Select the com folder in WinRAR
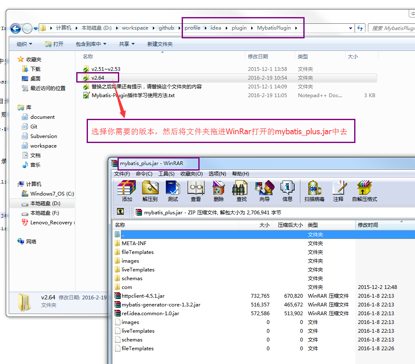 click(x=123, y=287)
